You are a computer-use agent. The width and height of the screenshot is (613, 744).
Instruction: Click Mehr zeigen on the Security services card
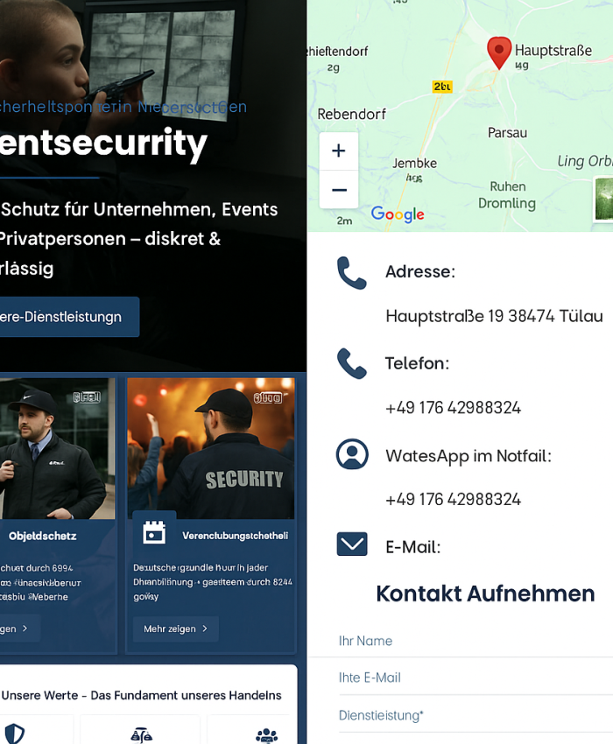point(175,628)
